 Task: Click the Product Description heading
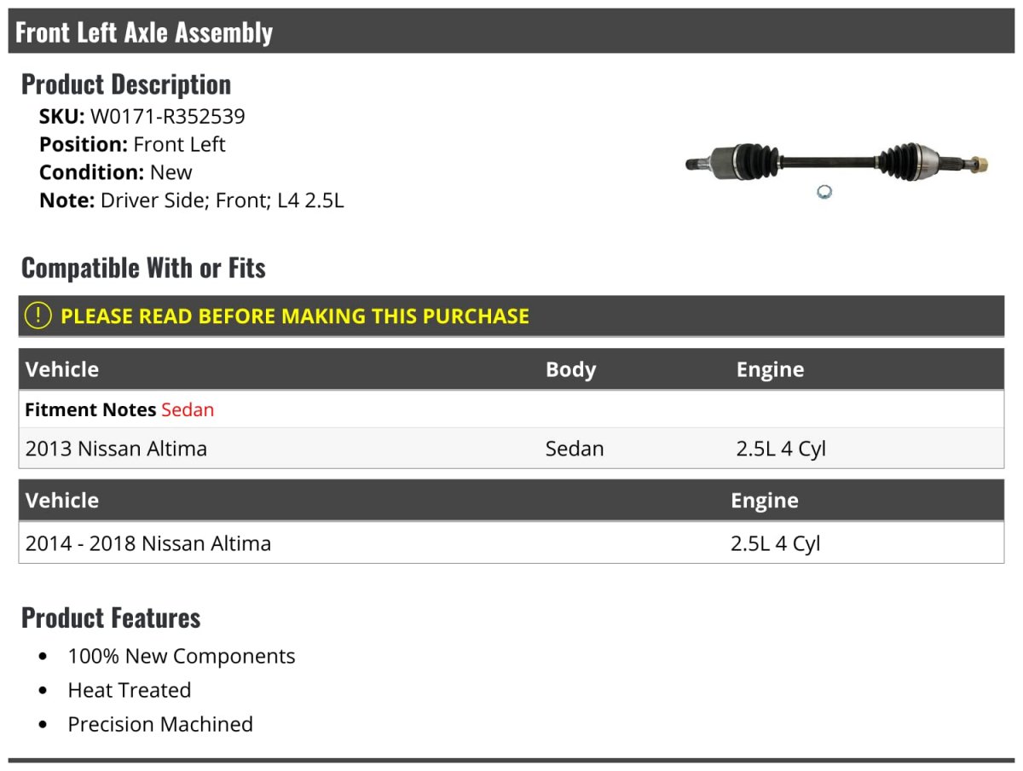point(126,84)
